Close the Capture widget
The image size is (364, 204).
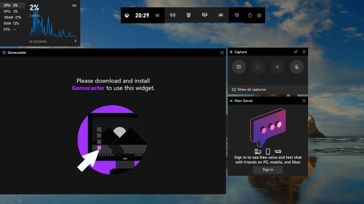tap(304, 52)
